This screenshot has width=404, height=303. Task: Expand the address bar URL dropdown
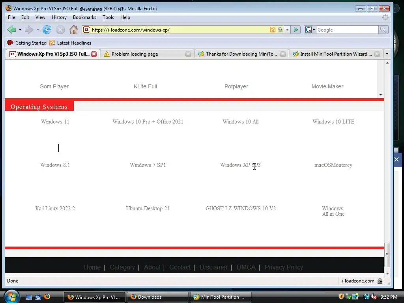click(287, 30)
